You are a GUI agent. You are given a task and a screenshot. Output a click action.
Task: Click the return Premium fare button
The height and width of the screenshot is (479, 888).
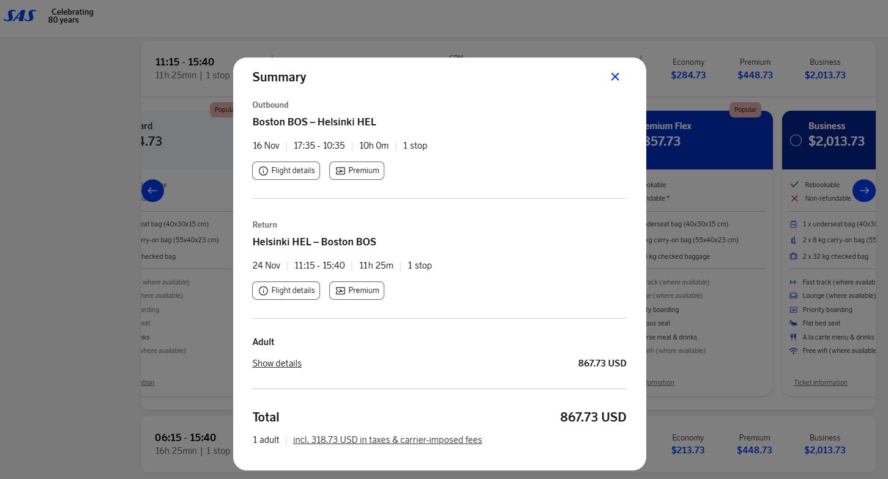coord(357,291)
